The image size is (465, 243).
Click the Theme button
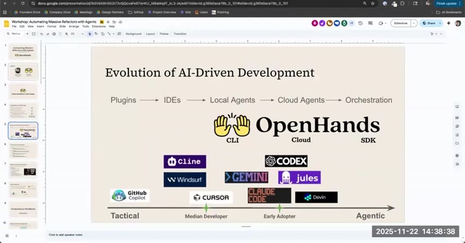pos(164,34)
